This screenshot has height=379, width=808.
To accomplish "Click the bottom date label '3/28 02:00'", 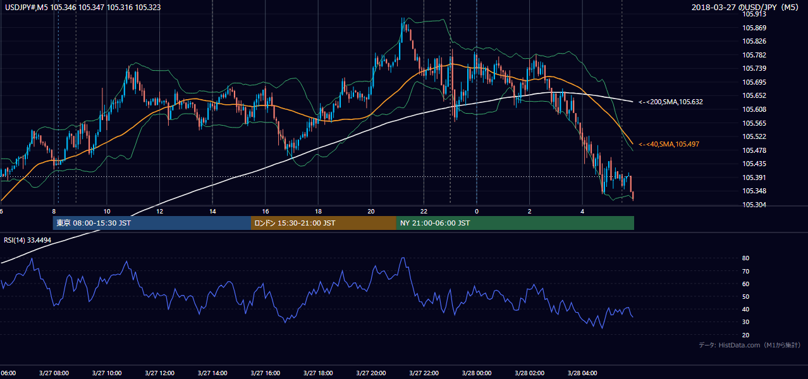I will pos(529,373).
